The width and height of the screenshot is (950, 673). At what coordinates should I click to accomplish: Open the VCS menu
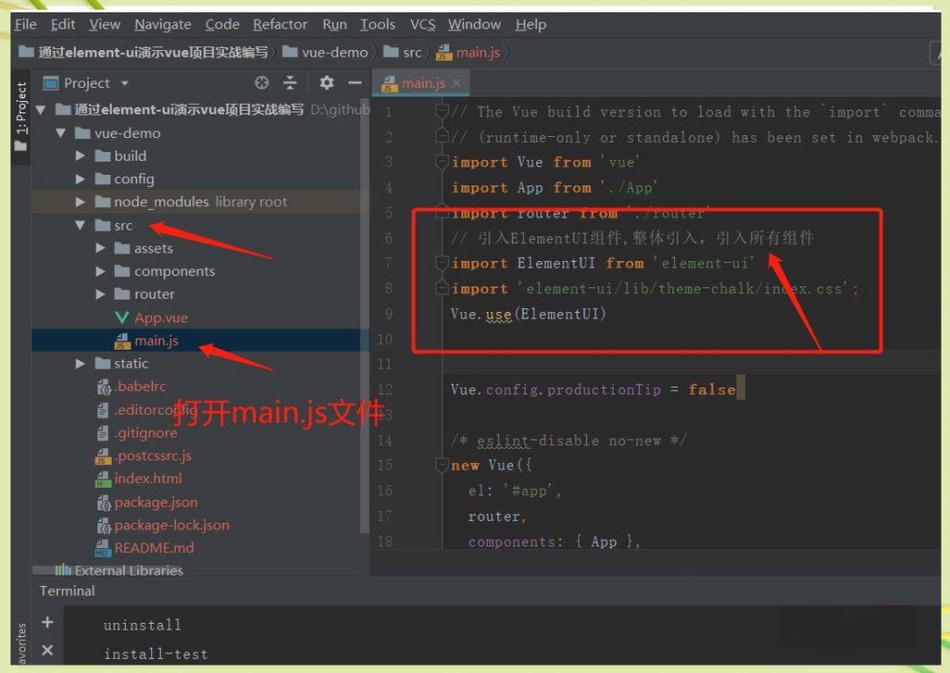tap(422, 24)
